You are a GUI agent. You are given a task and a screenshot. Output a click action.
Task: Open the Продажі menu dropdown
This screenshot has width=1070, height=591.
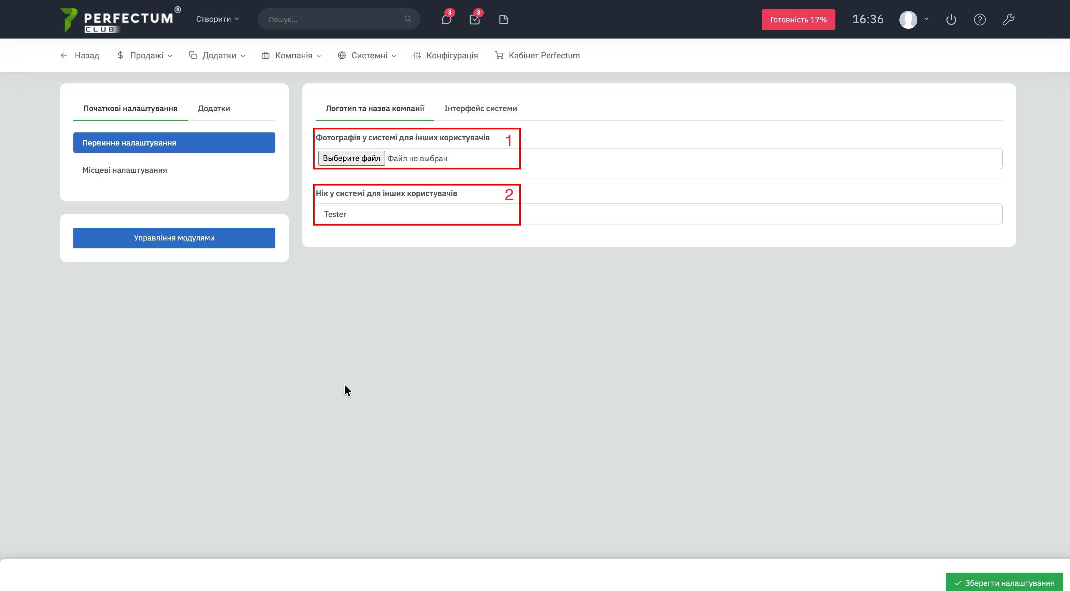click(x=145, y=55)
